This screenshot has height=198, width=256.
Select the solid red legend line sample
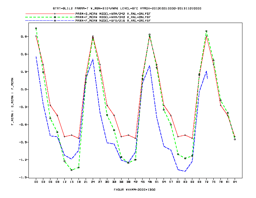tap(50, 14)
